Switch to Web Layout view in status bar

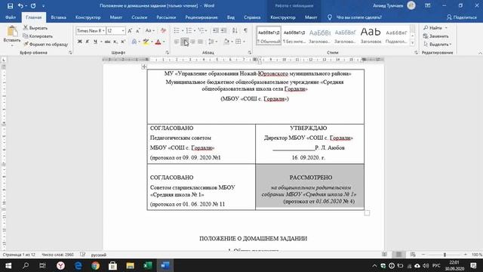coord(413,255)
